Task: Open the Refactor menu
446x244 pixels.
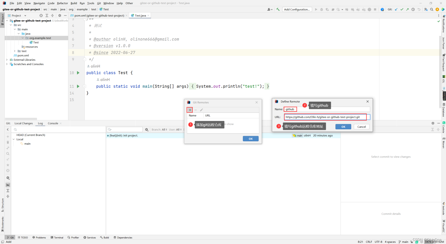Action: pos(62,3)
